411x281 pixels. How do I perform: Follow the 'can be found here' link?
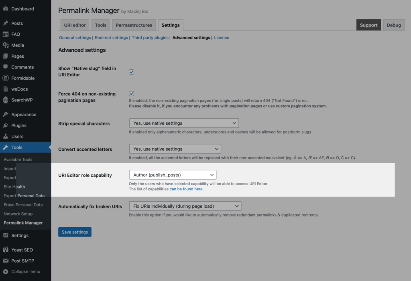pos(186,189)
